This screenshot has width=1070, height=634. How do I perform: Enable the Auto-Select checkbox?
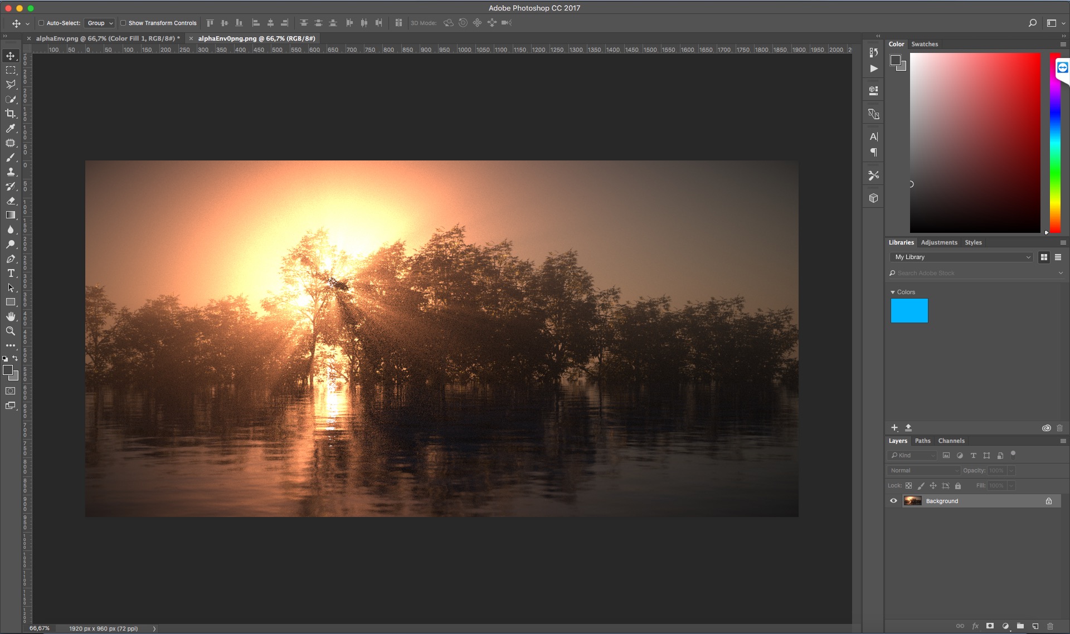click(x=41, y=23)
